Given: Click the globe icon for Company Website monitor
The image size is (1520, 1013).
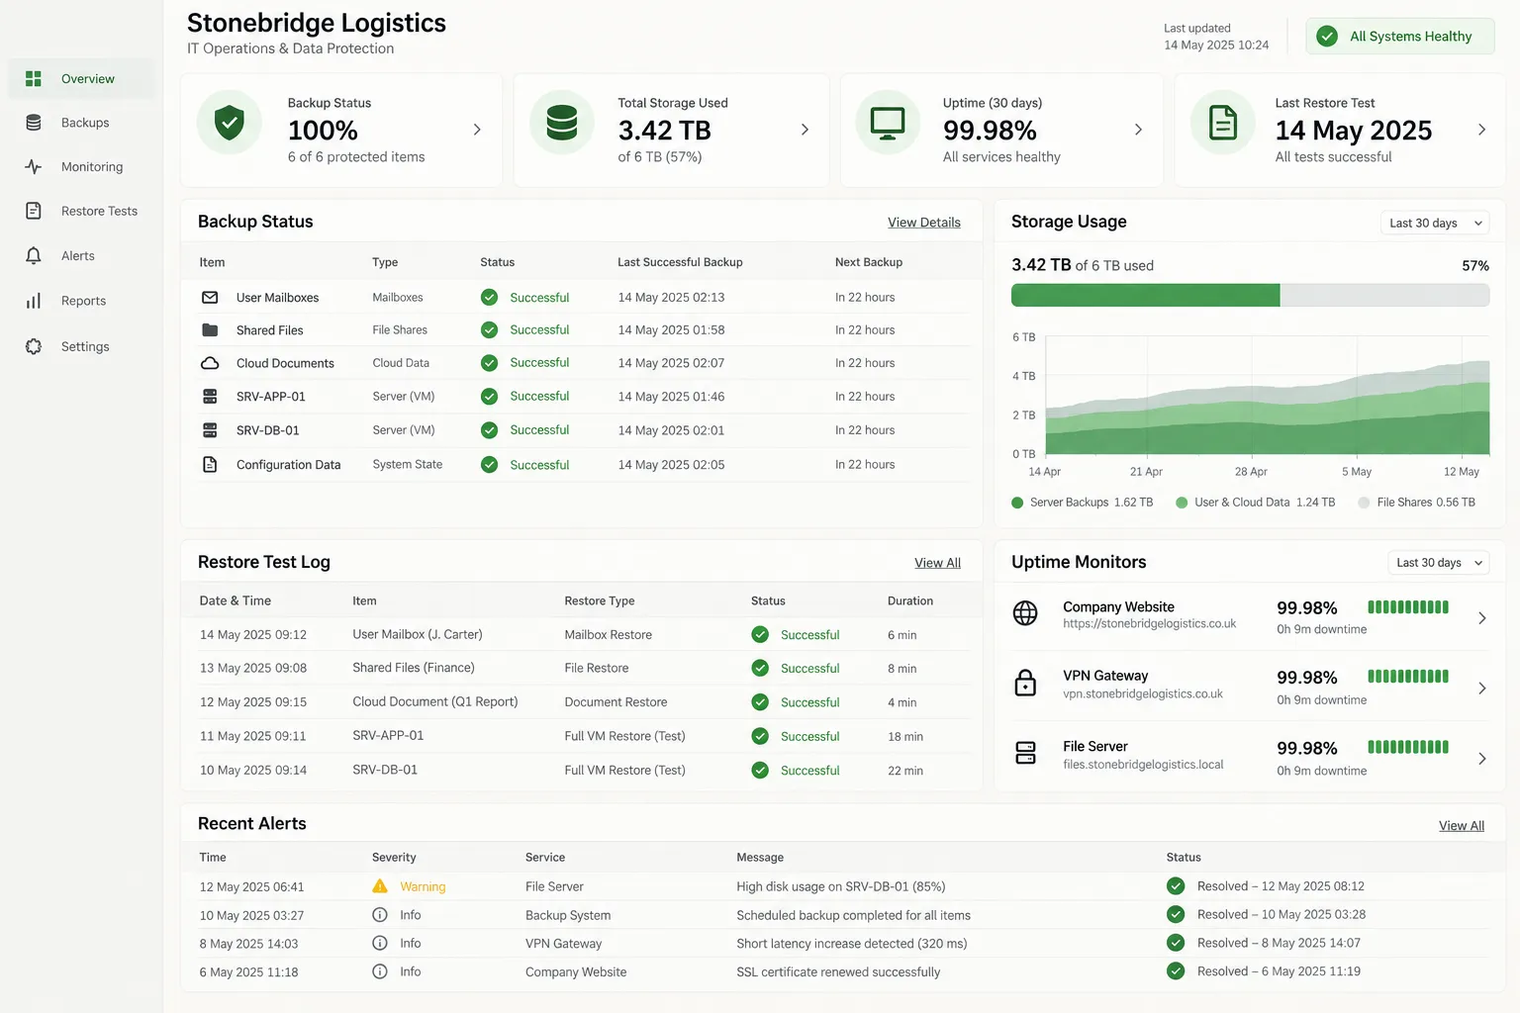Looking at the screenshot, I should [1025, 613].
